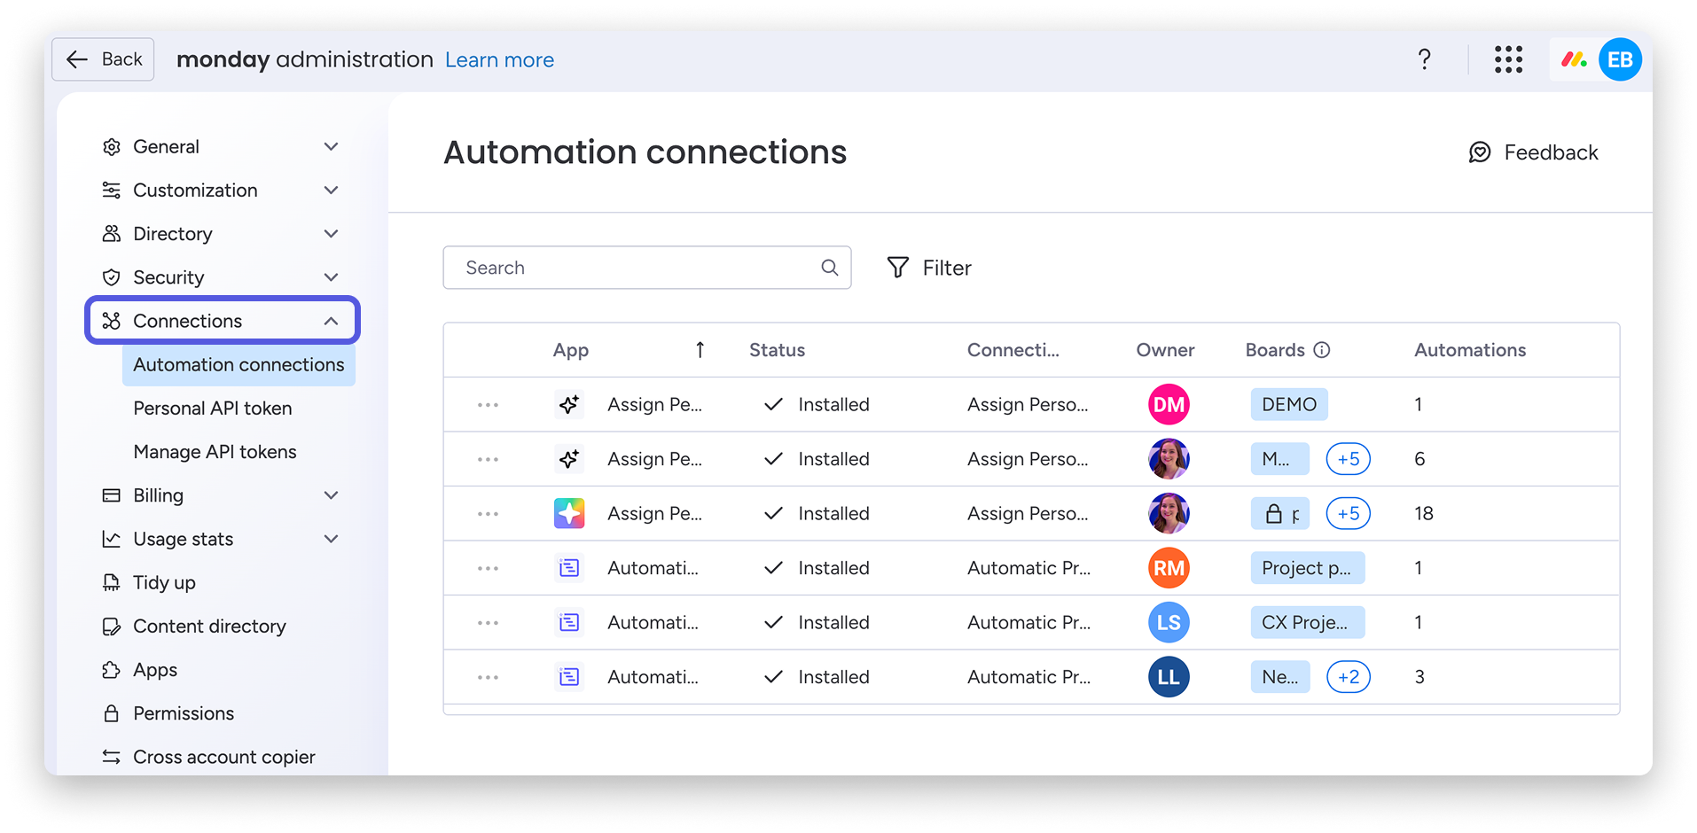This screenshot has height=833, width=1697.
Task: Click the Connecti... column header
Action: [1013, 350]
